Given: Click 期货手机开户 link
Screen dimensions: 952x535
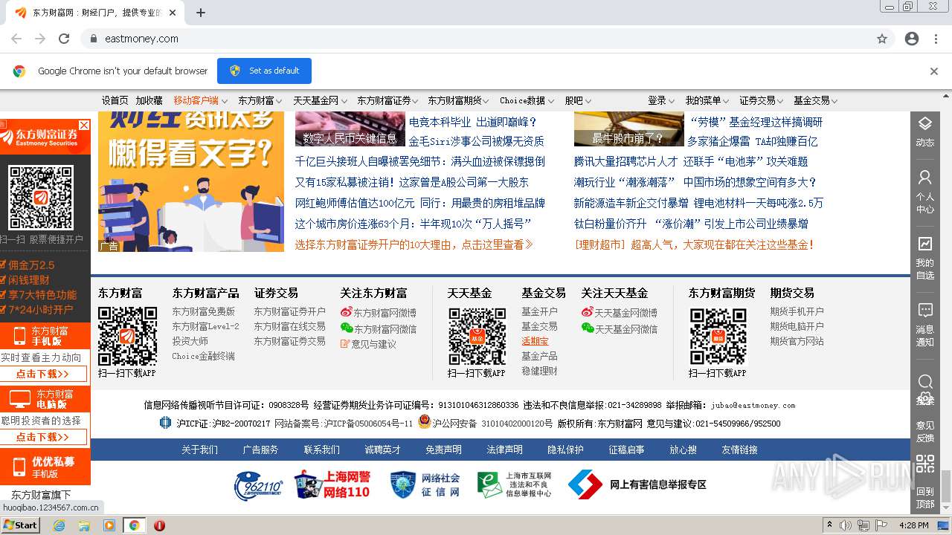Looking at the screenshot, I should pos(797,311).
